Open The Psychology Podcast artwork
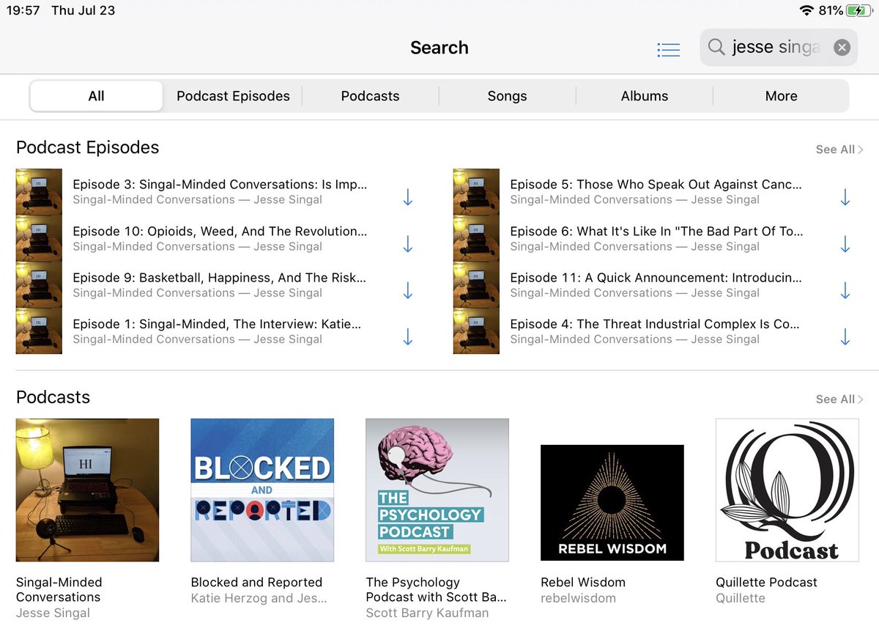 pos(437,490)
